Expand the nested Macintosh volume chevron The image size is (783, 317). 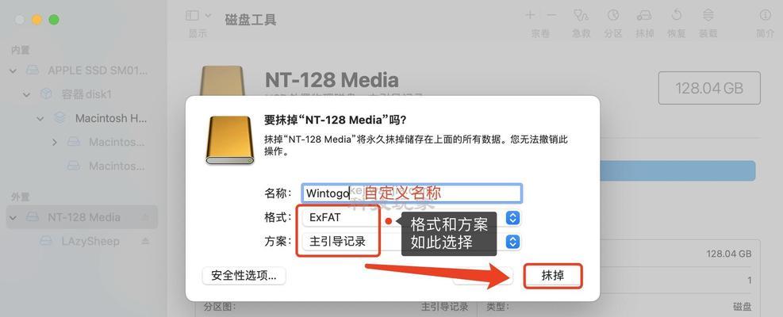(55, 143)
